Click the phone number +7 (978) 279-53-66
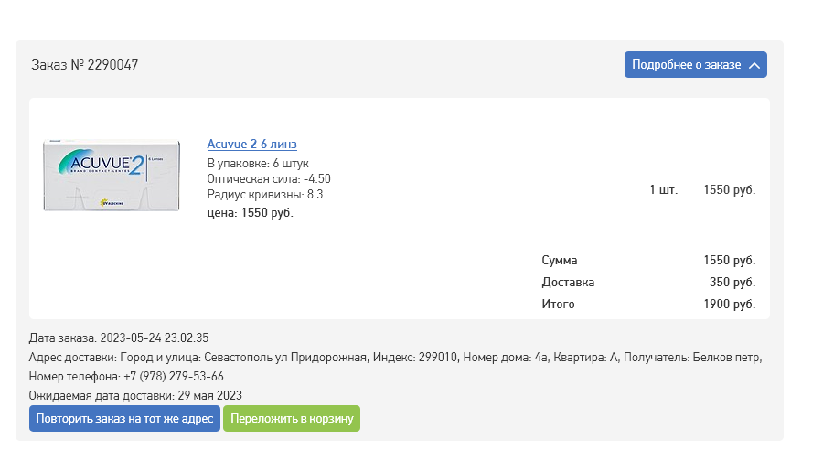The height and width of the screenshot is (450, 823). (x=172, y=376)
